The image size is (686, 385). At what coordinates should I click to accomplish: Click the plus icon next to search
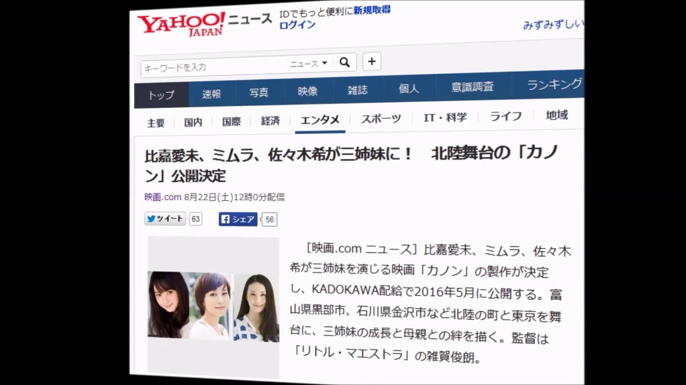pos(371,61)
